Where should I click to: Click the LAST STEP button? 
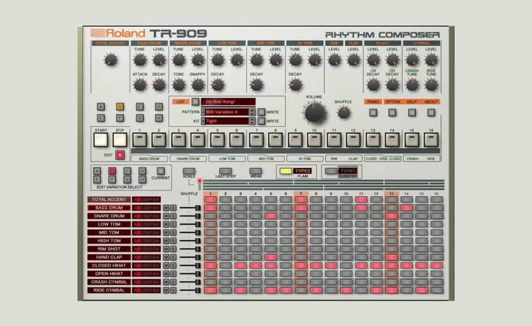[226, 171]
